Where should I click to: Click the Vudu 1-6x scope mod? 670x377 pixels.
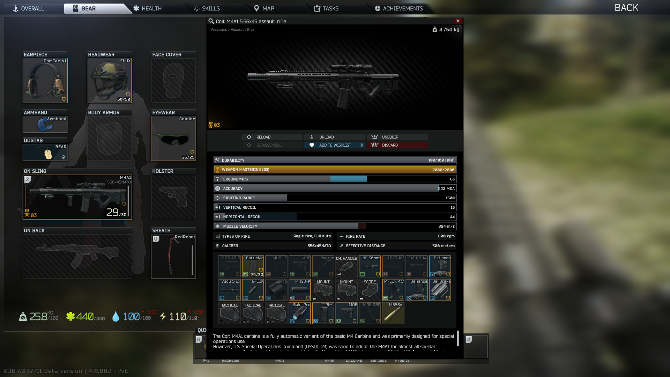coord(230,290)
